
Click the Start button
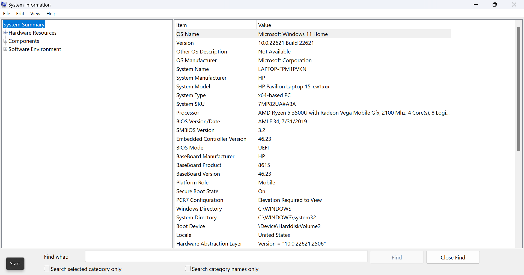pyautogui.click(x=15, y=264)
